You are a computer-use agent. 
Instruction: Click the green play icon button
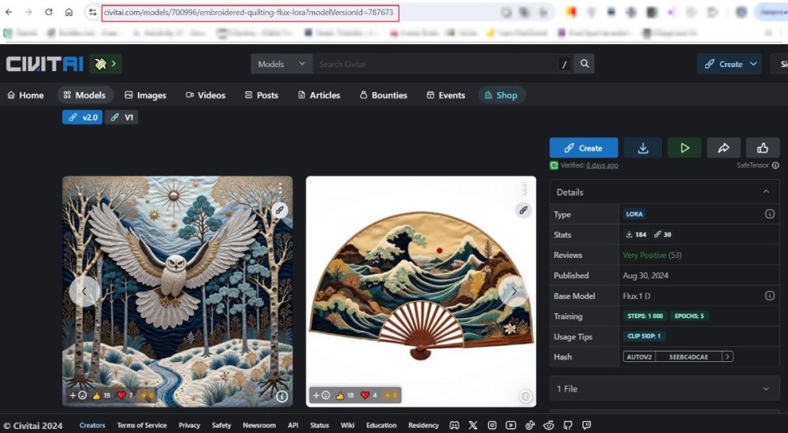(x=684, y=147)
